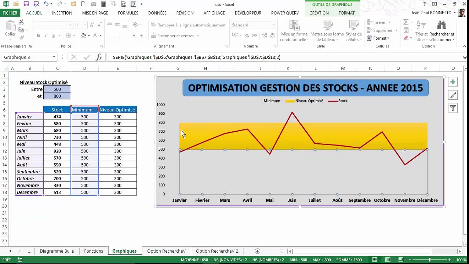
Task: Create new blank document icon
Action: coord(83,4)
